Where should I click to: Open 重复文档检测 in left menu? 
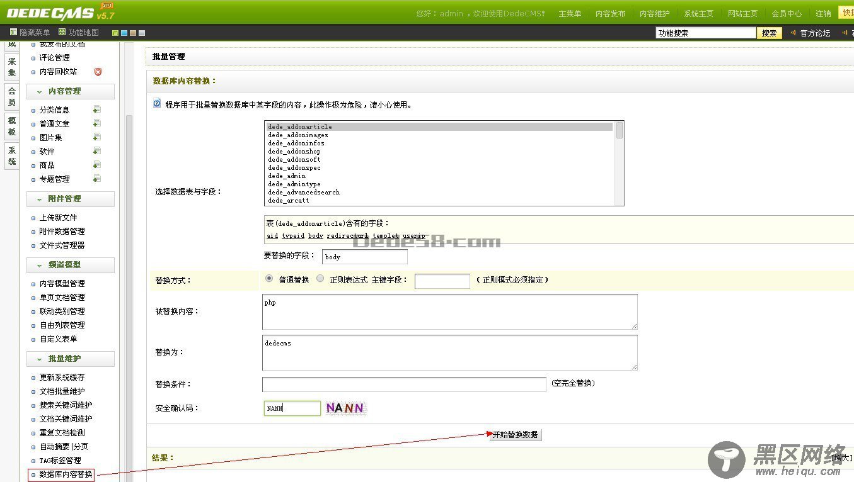tap(62, 433)
